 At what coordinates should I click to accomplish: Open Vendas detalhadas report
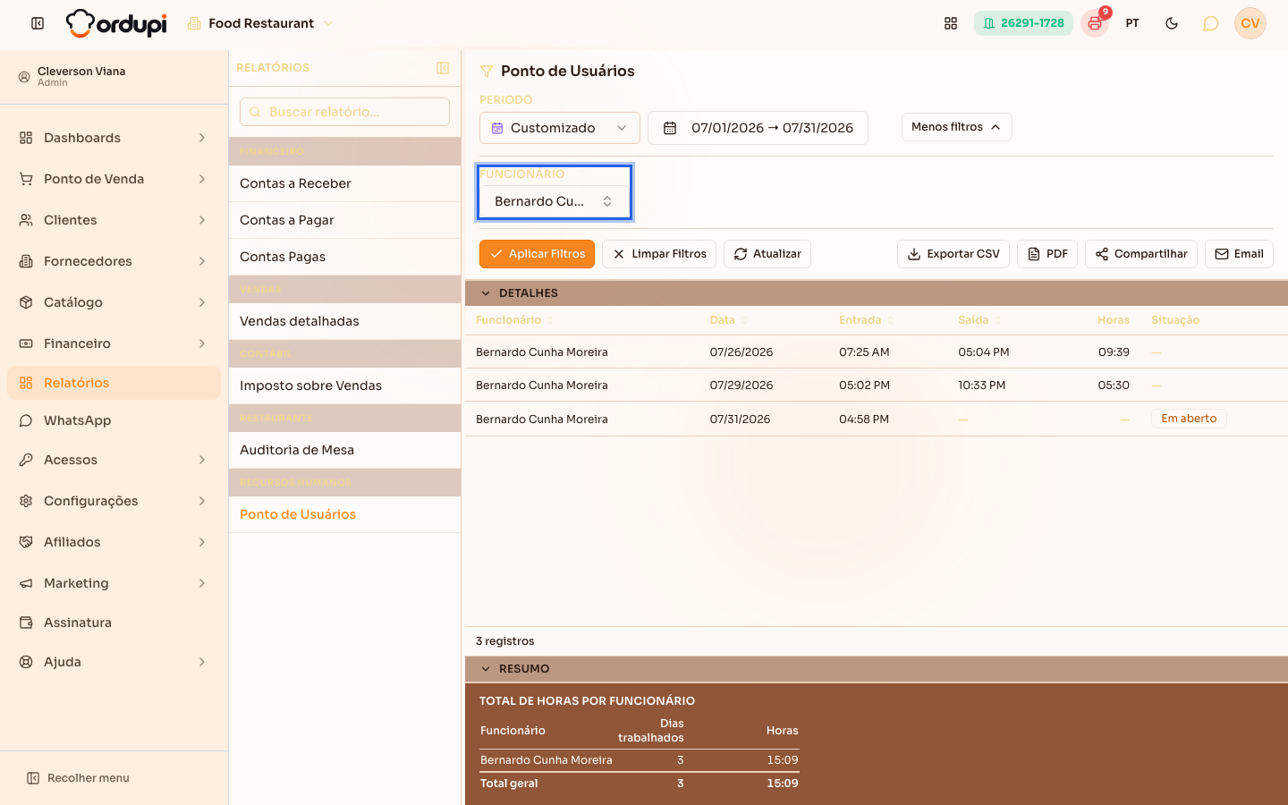coord(344,321)
